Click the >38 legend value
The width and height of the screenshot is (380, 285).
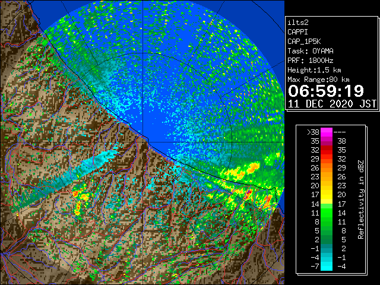point(313,132)
